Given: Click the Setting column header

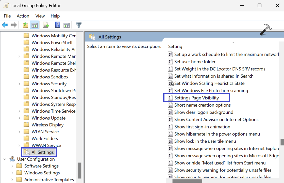Looking at the screenshot, I should [x=175, y=46].
